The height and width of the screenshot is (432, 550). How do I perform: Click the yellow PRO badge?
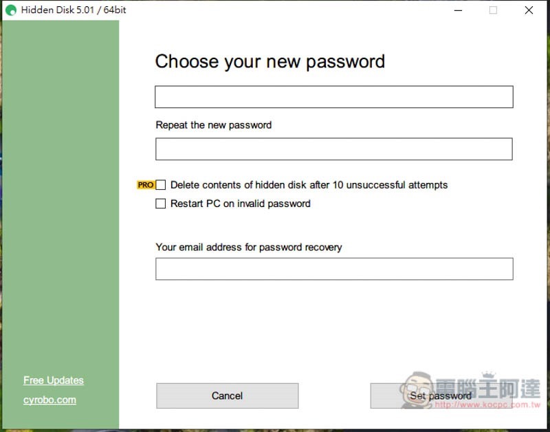click(146, 185)
